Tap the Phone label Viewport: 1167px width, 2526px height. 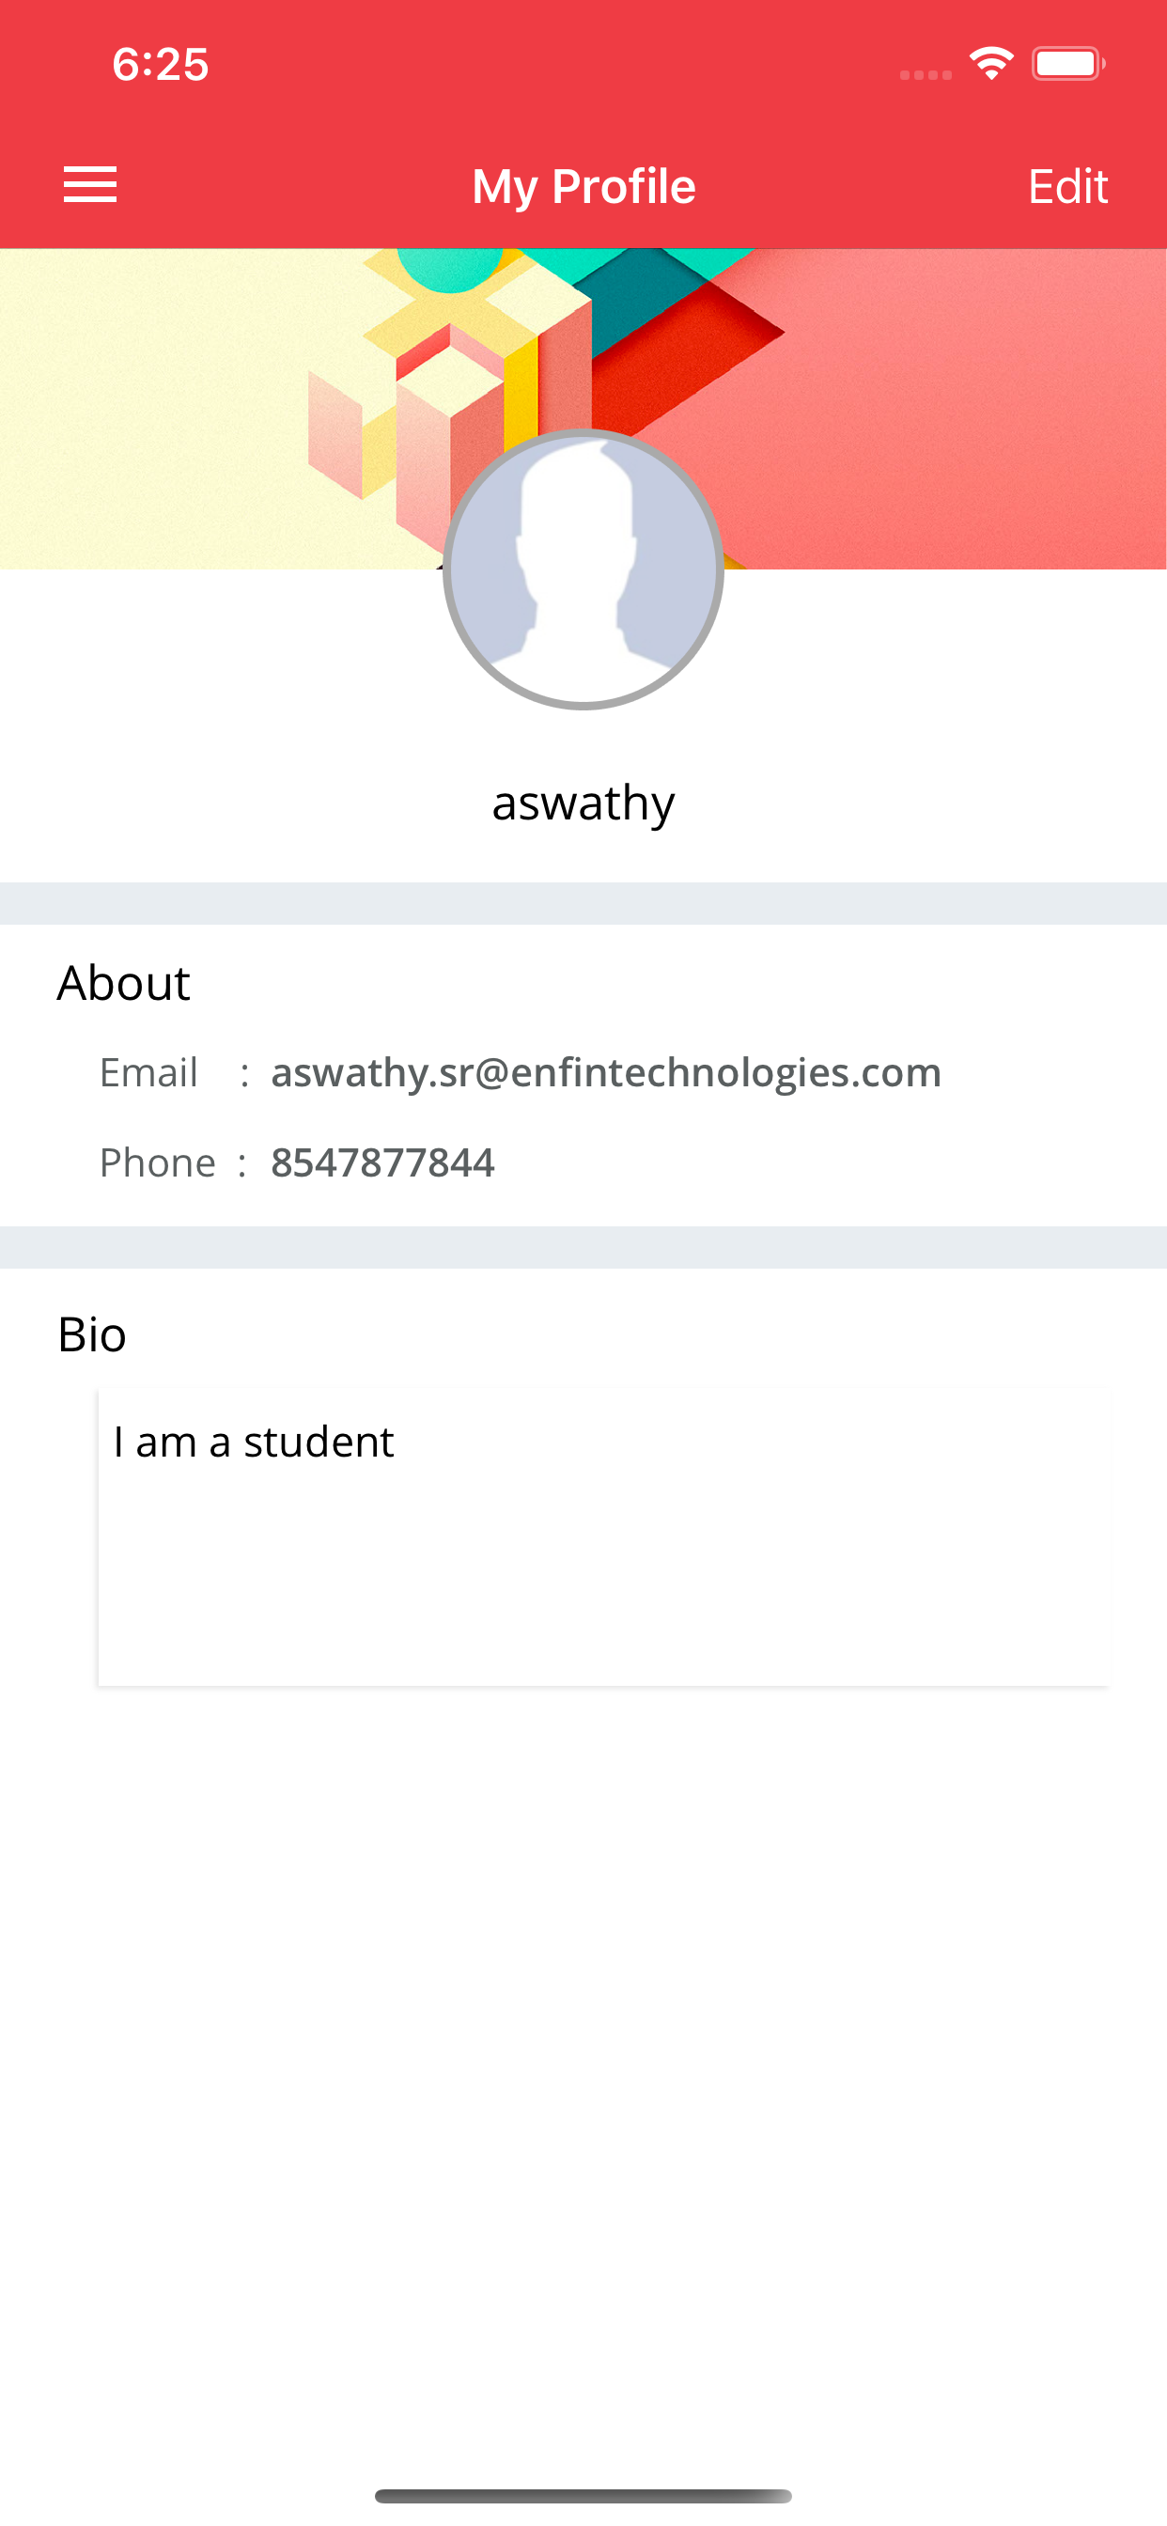(x=158, y=1163)
